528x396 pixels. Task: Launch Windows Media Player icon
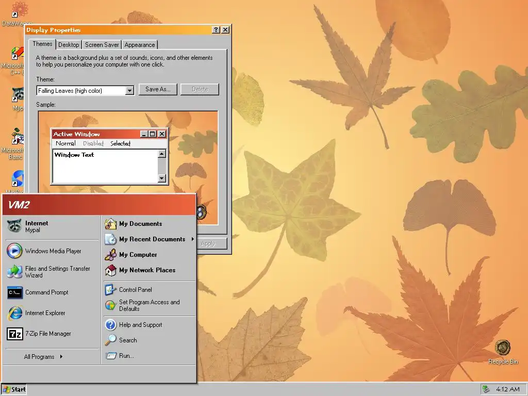pos(14,251)
